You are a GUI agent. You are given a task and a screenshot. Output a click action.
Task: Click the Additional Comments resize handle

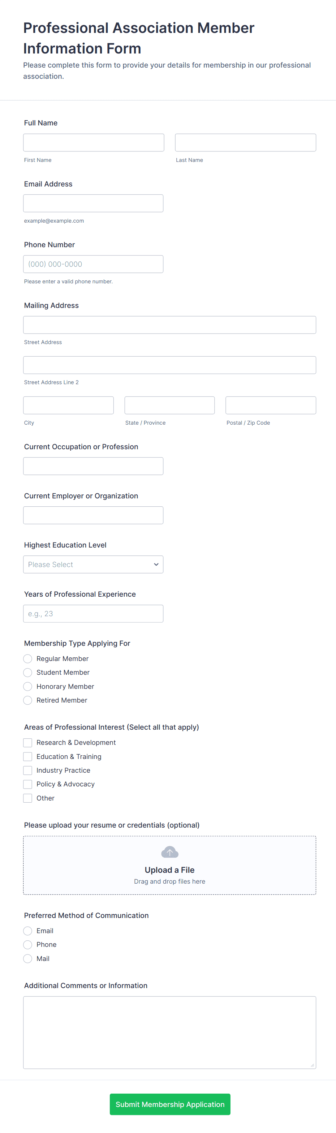click(x=312, y=1065)
